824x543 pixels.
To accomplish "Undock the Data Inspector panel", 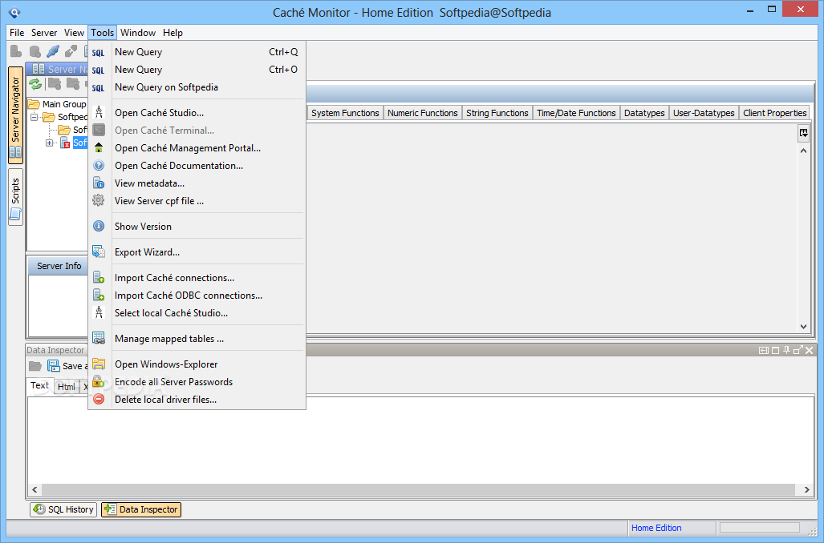I will [x=798, y=350].
